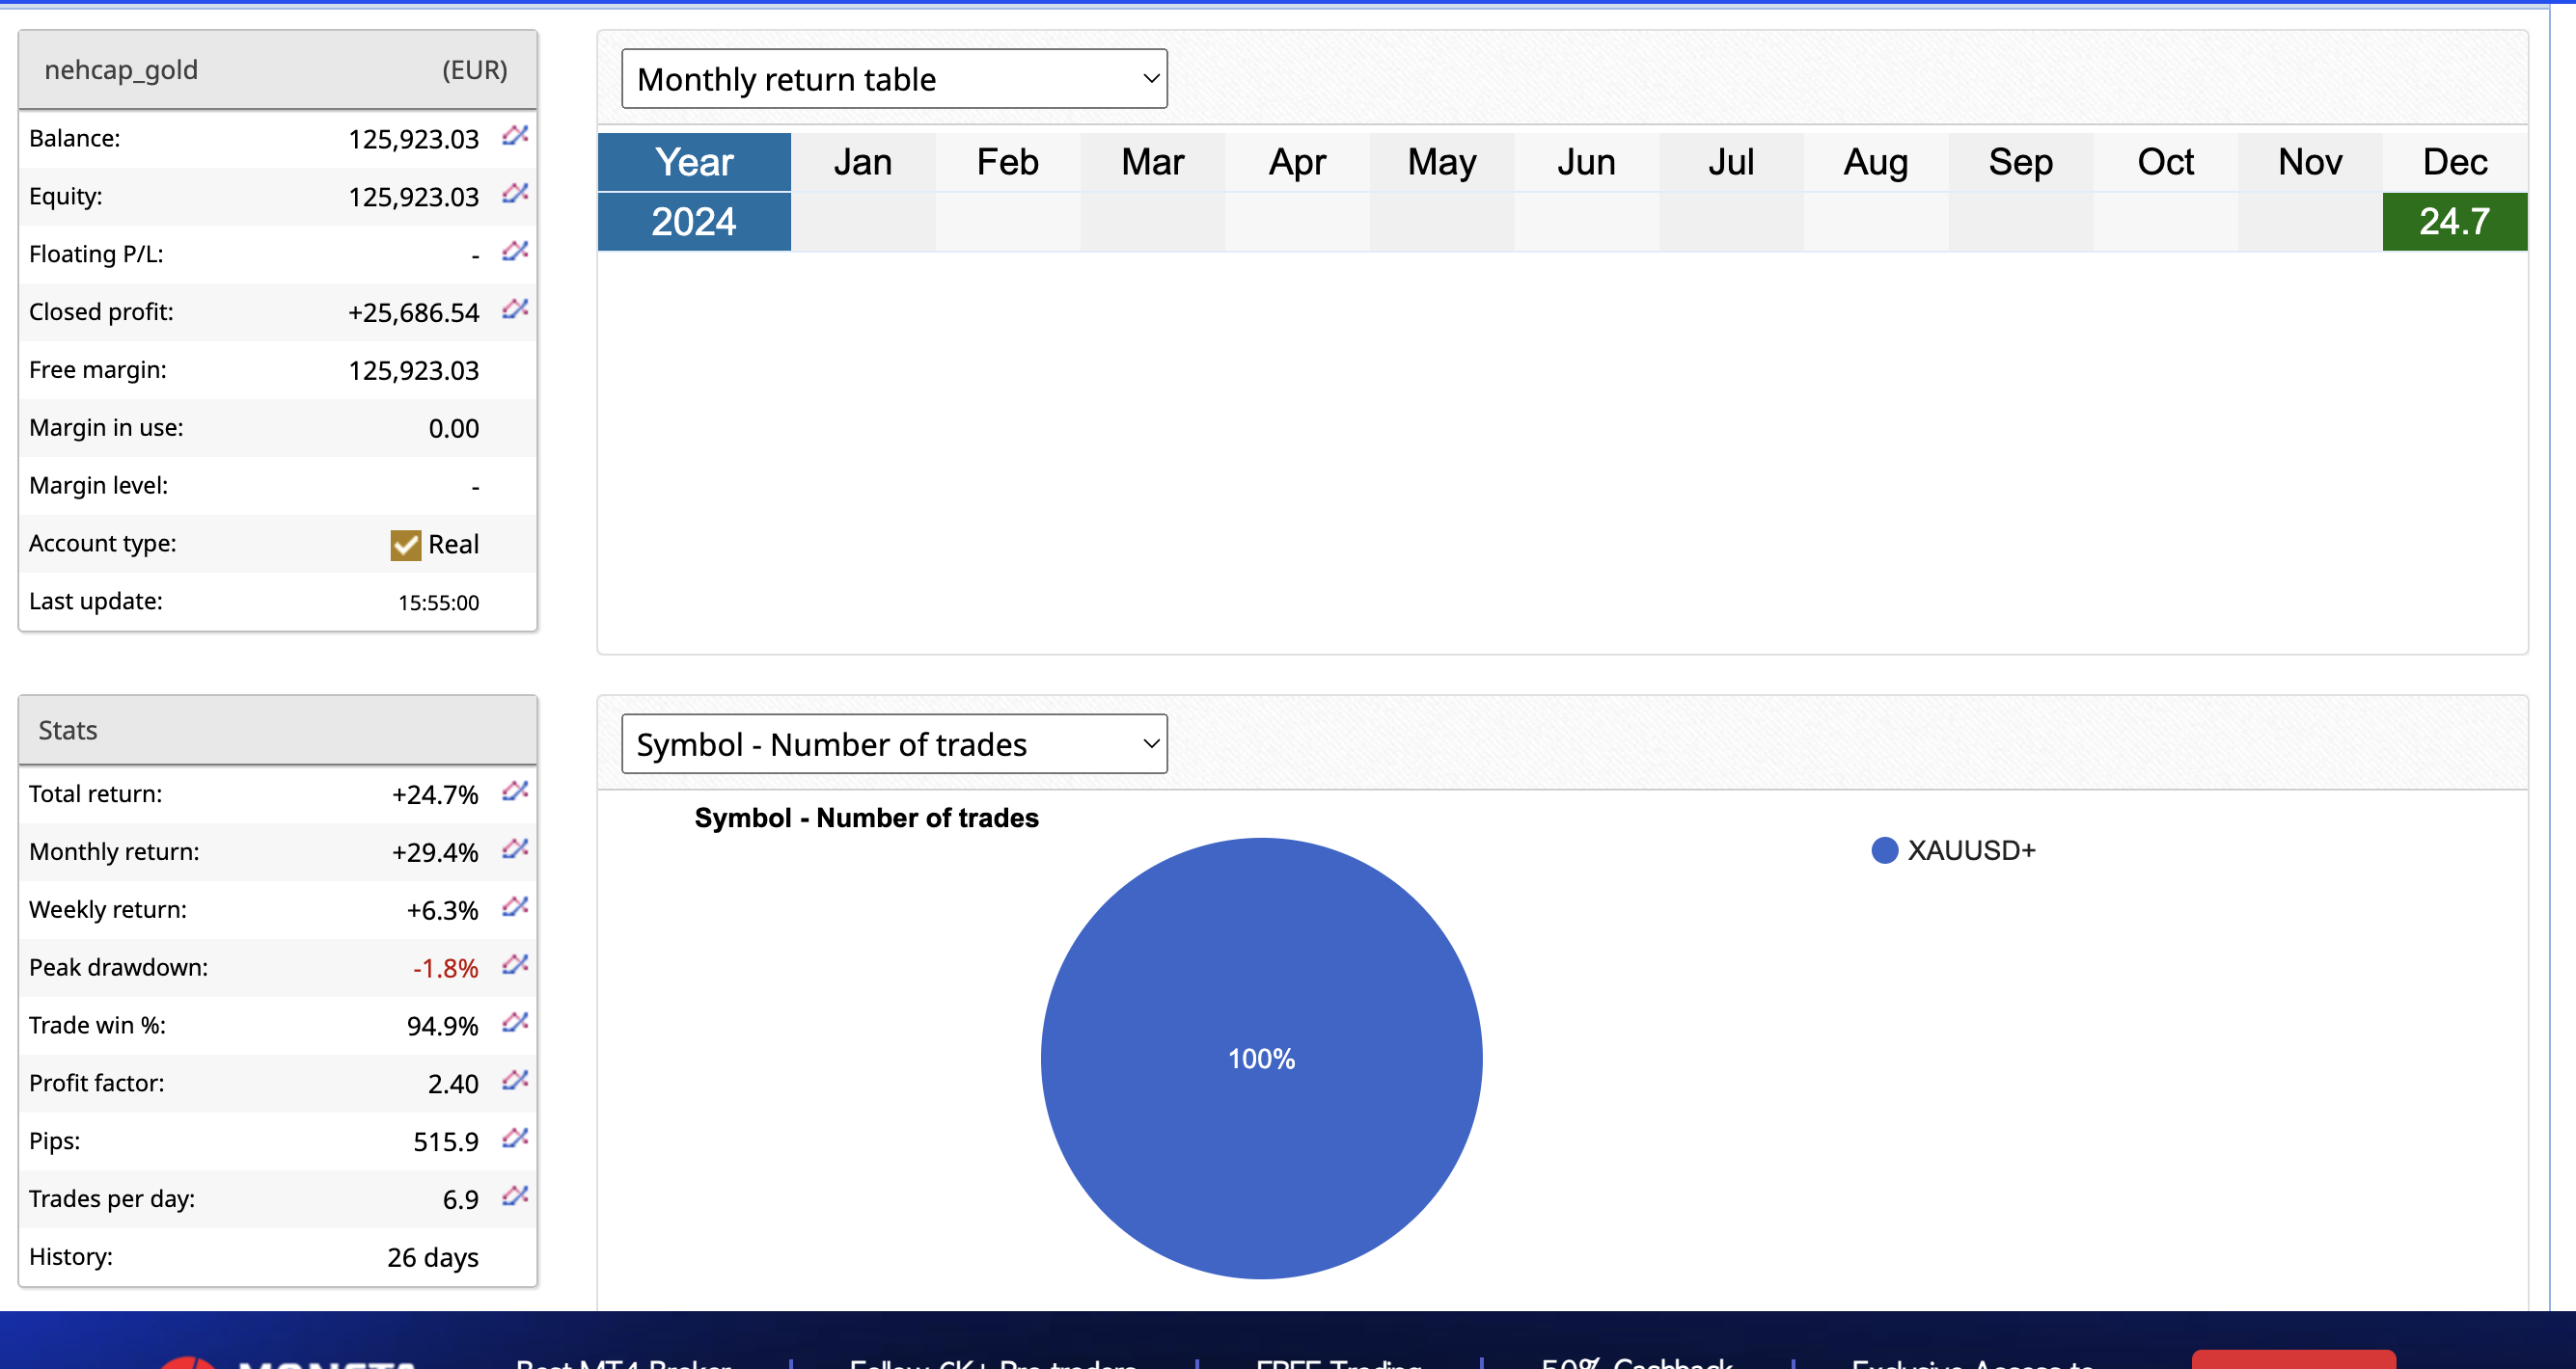This screenshot has height=1369, width=2576.
Task: Open chart icon beside Trade win %
Action: point(515,1023)
